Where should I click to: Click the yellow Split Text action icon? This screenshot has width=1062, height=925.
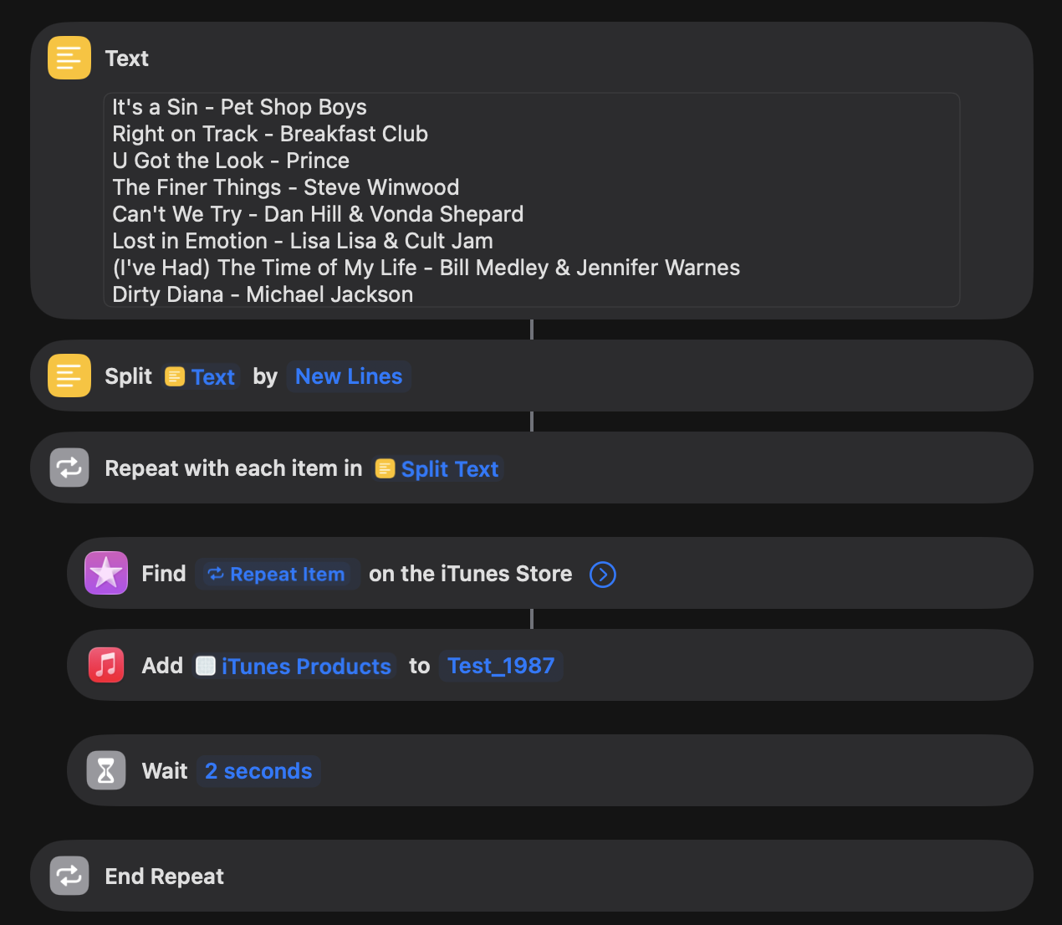(x=69, y=376)
